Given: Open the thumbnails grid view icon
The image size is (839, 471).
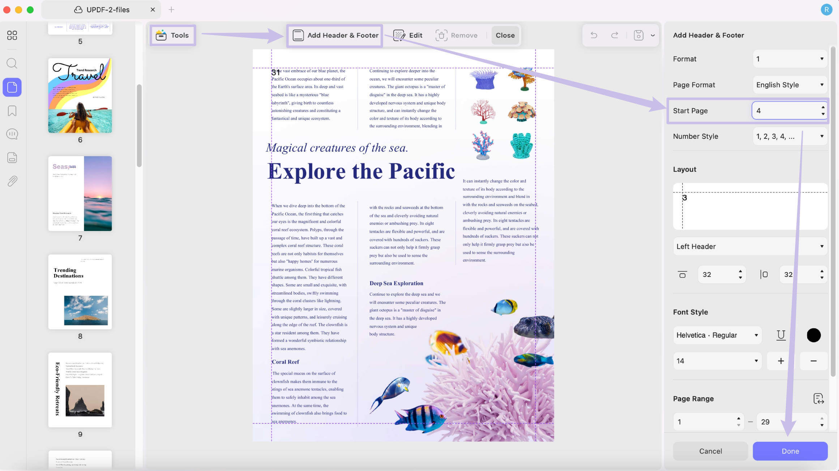Looking at the screenshot, I should pyautogui.click(x=12, y=35).
